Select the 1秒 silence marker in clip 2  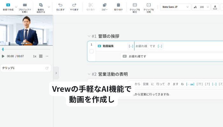190,84
